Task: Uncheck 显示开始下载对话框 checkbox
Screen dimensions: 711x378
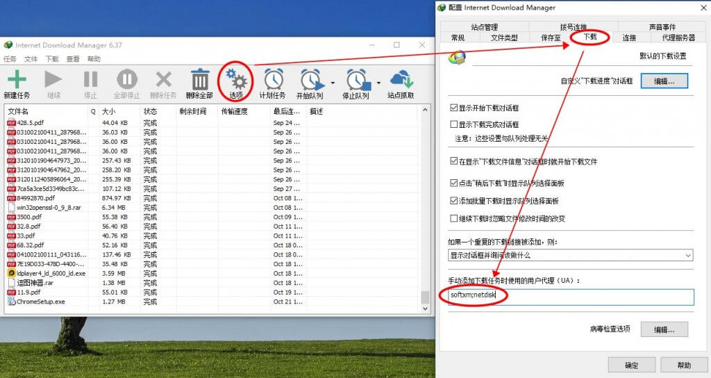Action: [x=453, y=108]
